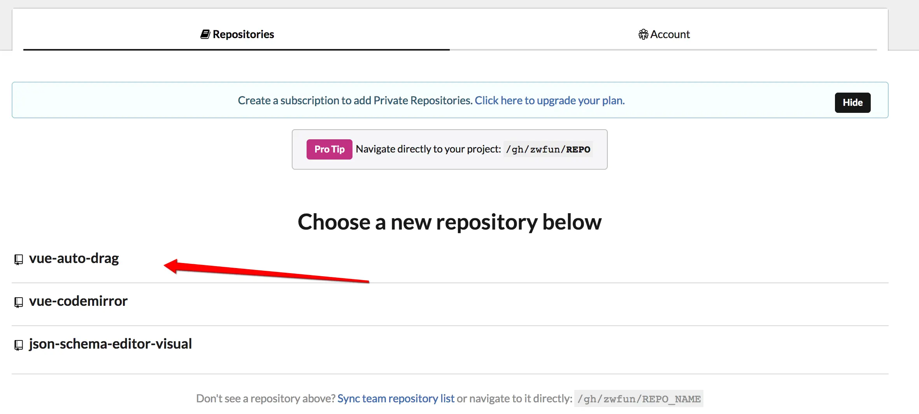The image size is (919, 414).
Task: Open the Sync team repository list link
Action: [x=395, y=398]
